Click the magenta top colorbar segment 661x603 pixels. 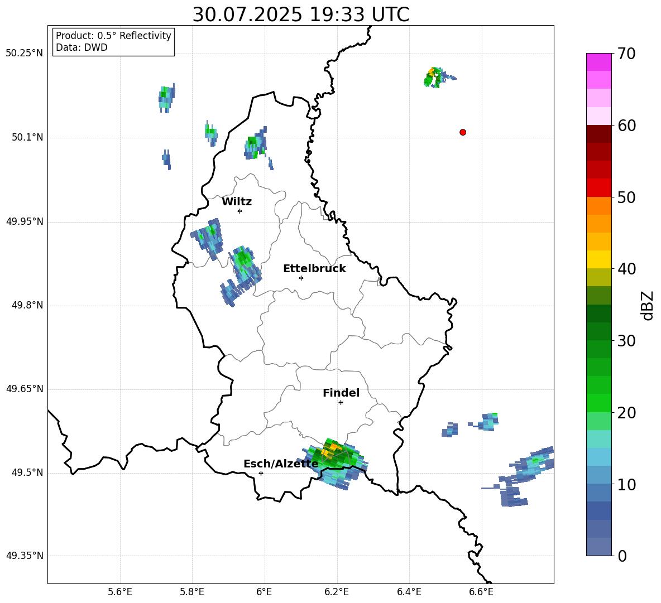click(599, 62)
